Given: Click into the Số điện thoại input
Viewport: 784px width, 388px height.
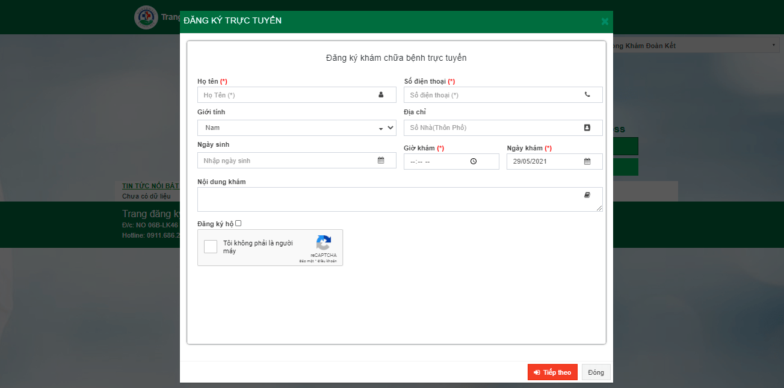Looking at the screenshot, I should click(493, 95).
